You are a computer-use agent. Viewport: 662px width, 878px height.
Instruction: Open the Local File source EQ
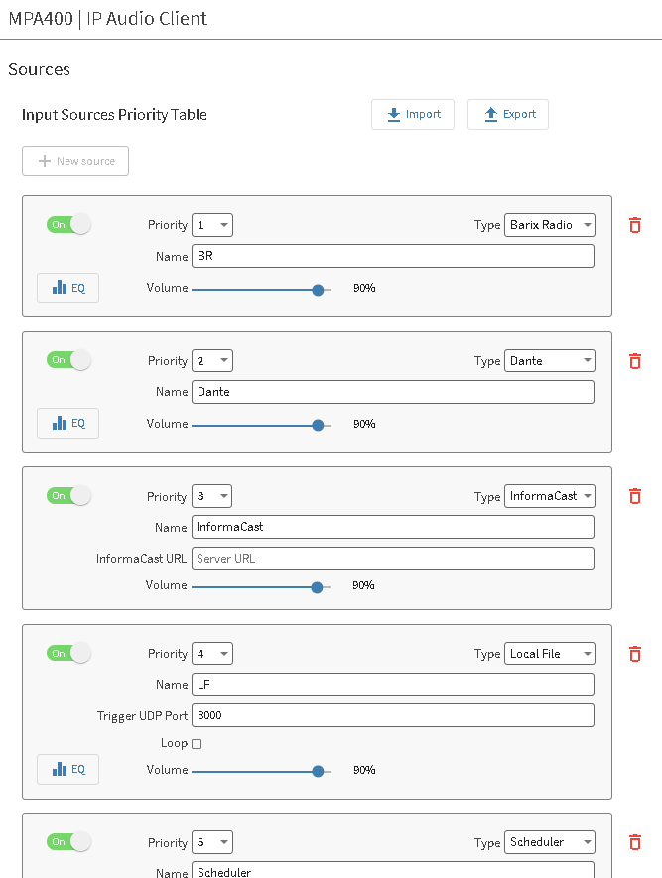pos(68,769)
